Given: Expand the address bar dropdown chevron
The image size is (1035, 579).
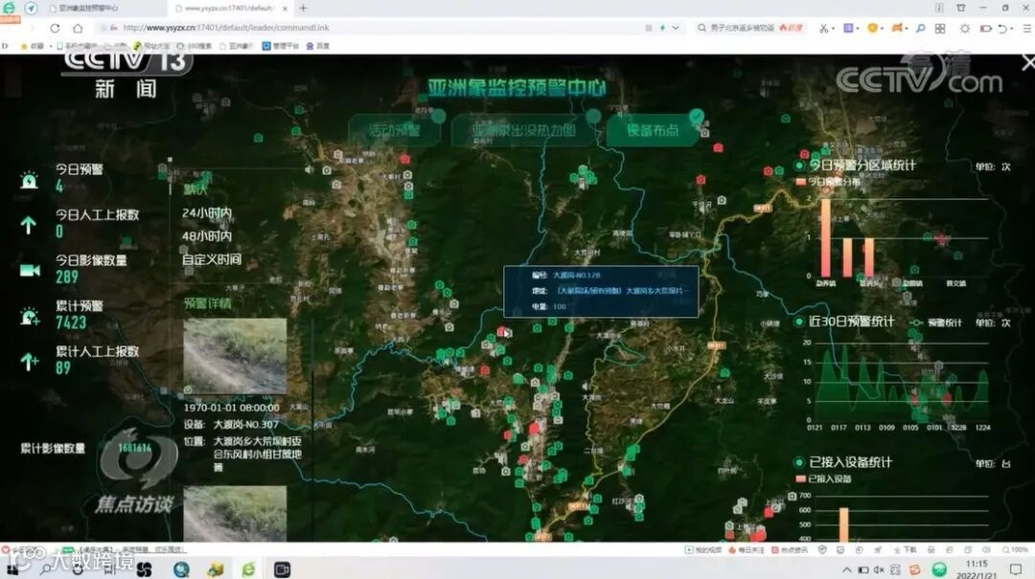Looking at the screenshot, I should coord(676,28).
